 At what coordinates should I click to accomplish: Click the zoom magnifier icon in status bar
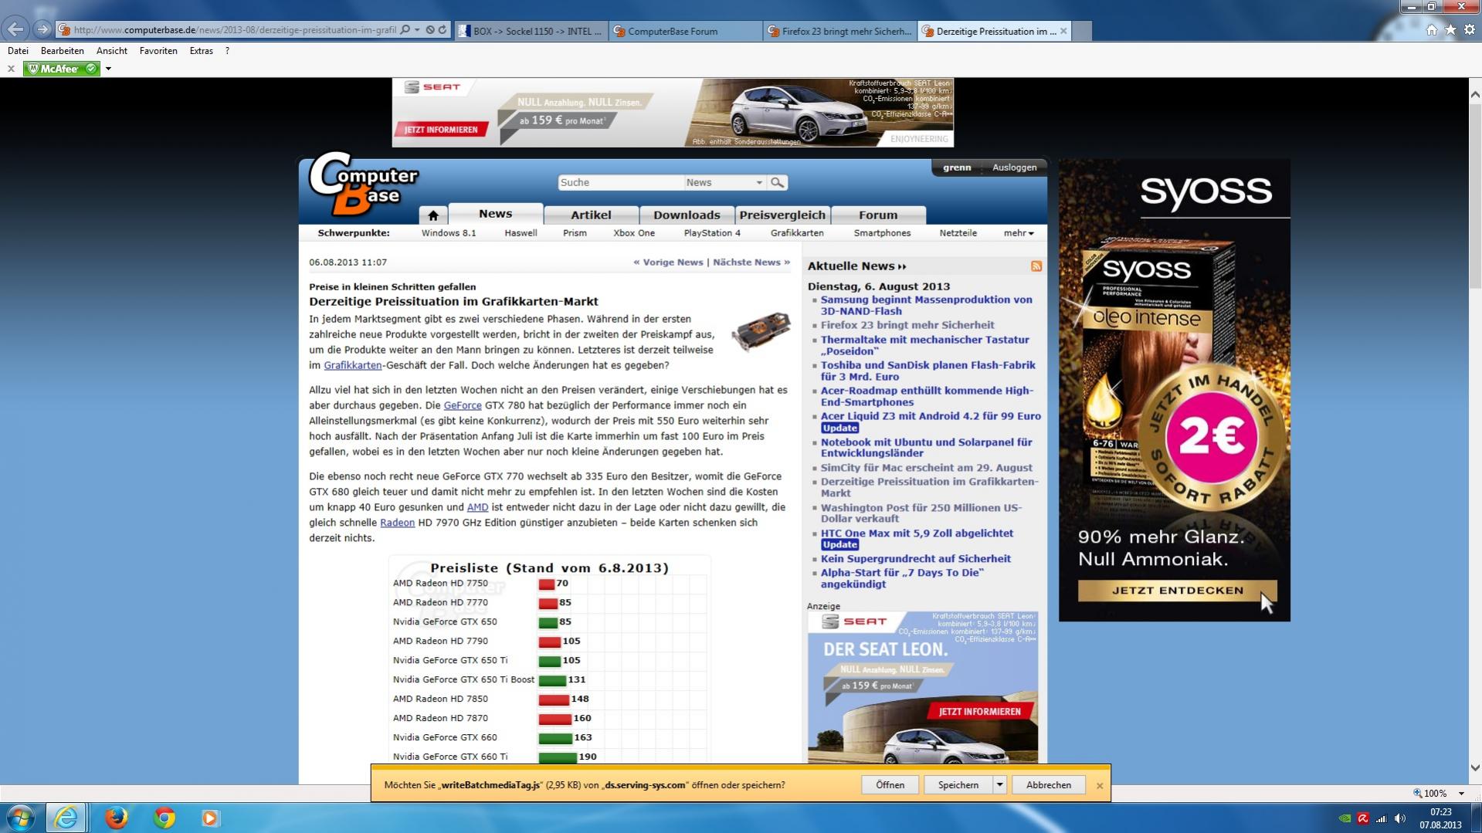[1418, 793]
